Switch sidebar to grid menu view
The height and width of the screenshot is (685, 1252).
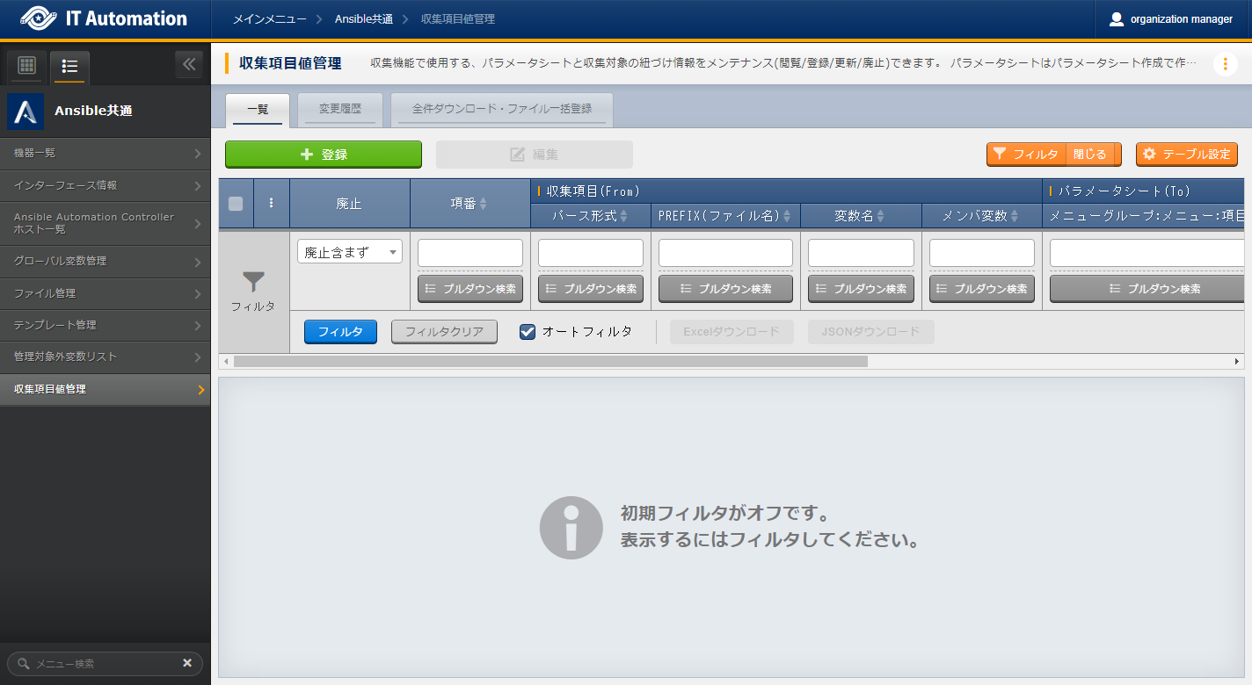pos(26,66)
